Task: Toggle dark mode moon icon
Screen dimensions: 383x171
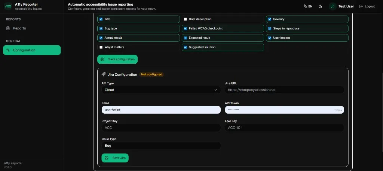Action: [x=321, y=6]
